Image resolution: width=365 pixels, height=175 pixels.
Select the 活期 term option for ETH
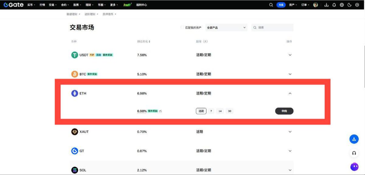coord(201,111)
